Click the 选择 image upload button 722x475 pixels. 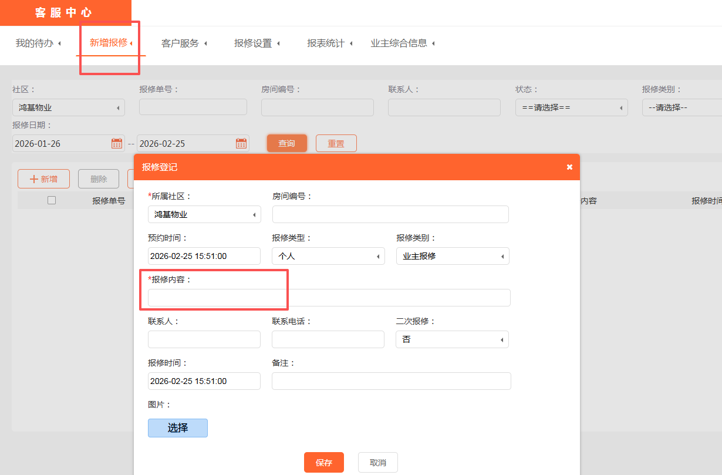[177, 427]
